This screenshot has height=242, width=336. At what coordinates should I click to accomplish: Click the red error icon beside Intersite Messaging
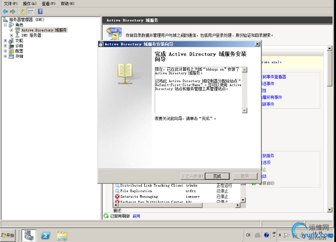(117, 196)
